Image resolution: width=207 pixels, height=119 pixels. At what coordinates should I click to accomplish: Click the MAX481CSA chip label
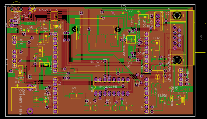click(x=48, y=10)
